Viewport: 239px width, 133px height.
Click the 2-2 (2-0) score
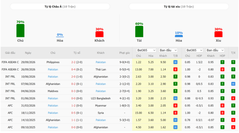[x=77, y=62]
